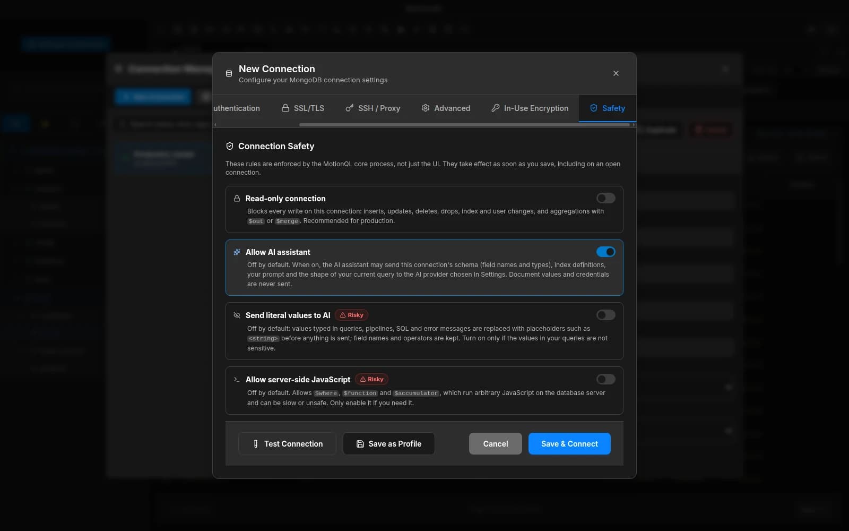Turn off Allow AI assistant switch
849x531 pixels.
(x=605, y=252)
